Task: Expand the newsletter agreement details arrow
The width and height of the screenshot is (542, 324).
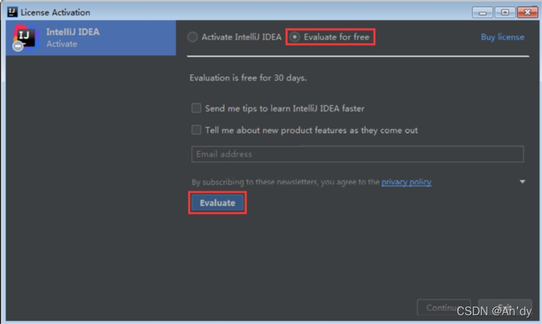Action: (x=523, y=182)
